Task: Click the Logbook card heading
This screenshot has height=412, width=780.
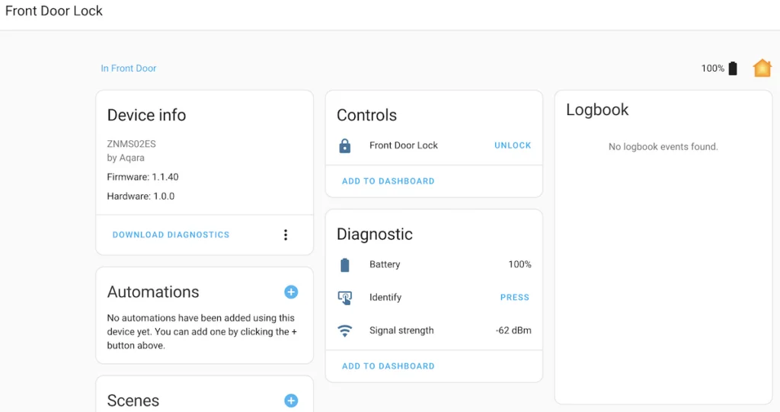Action: click(x=597, y=110)
